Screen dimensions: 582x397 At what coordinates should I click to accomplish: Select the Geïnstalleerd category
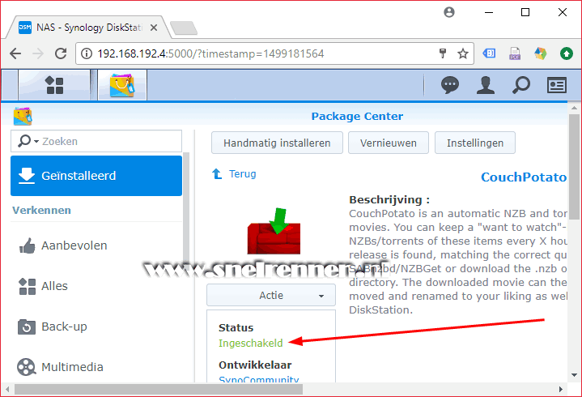click(96, 176)
